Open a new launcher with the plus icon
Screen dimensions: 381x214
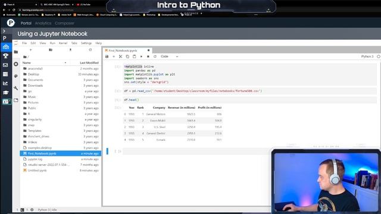[x=30, y=50]
